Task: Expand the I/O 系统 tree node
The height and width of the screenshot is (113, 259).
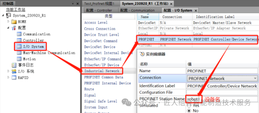Action: (8, 72)
